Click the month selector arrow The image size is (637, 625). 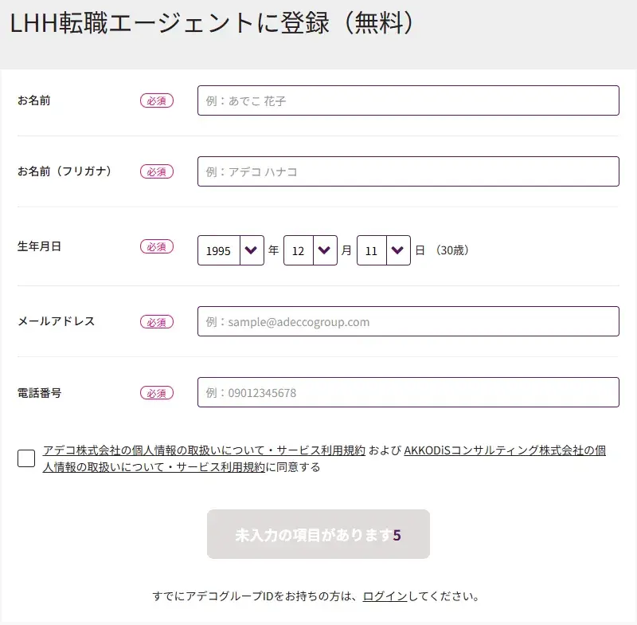[x=325, y=250]
